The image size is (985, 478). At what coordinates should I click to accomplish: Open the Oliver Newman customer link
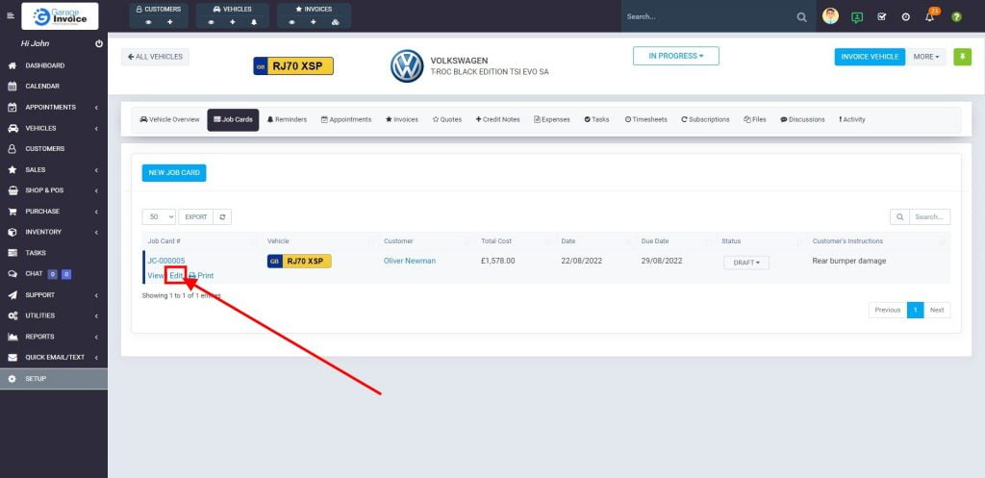409,261
